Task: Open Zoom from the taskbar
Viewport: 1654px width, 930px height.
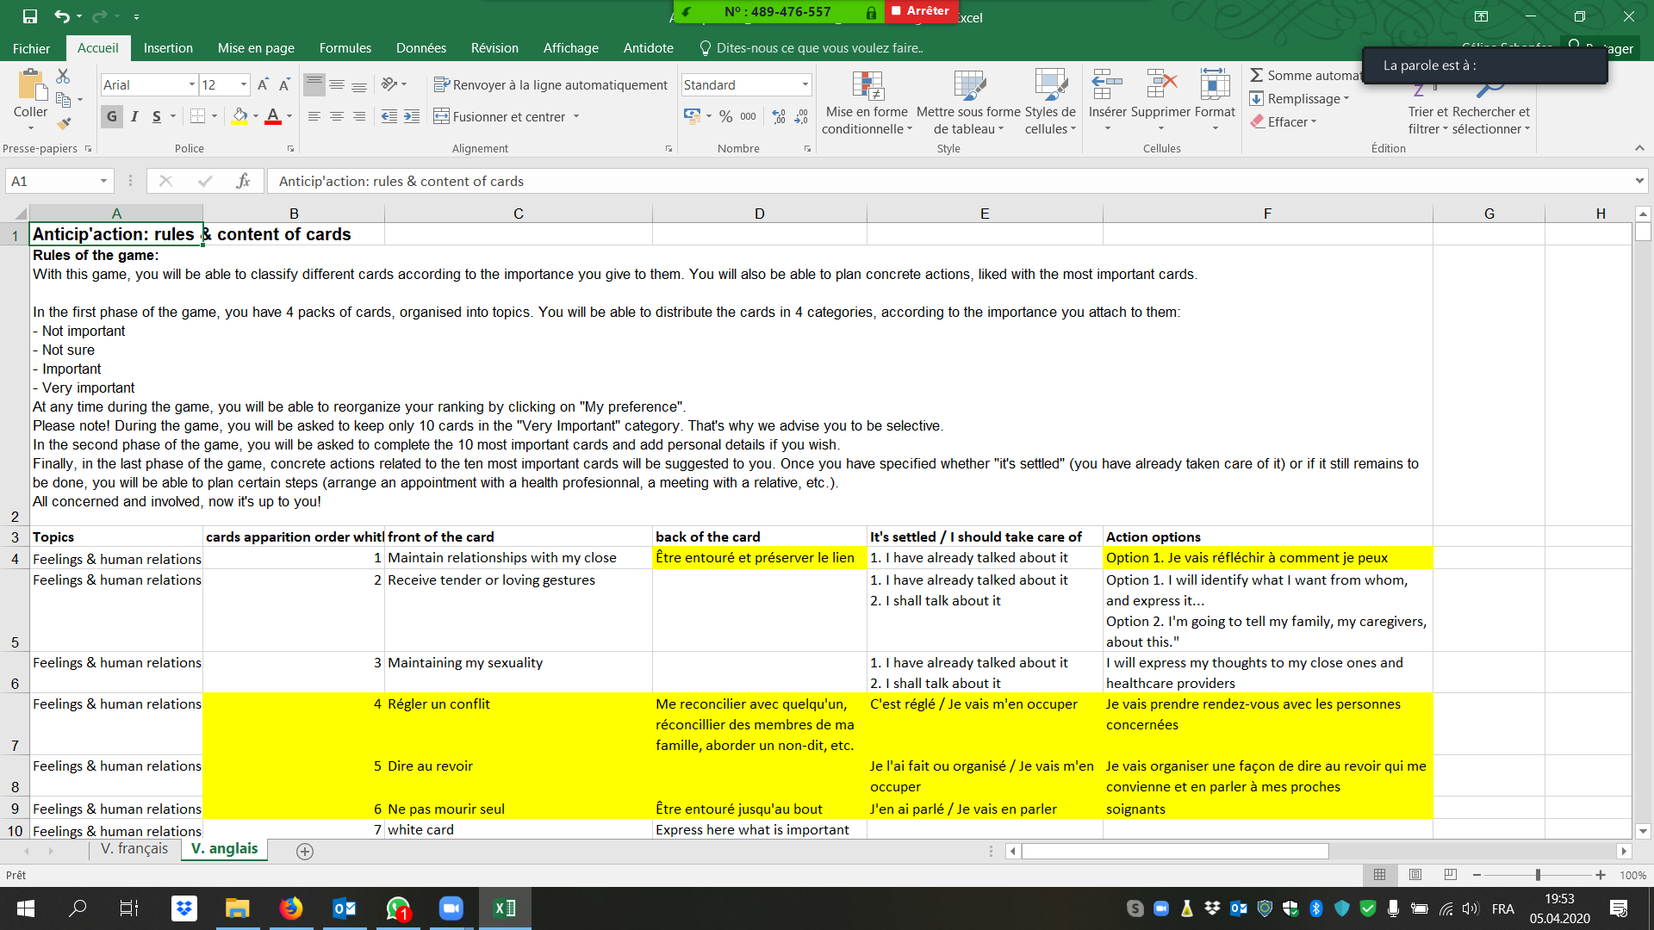Action: (451, 908)
